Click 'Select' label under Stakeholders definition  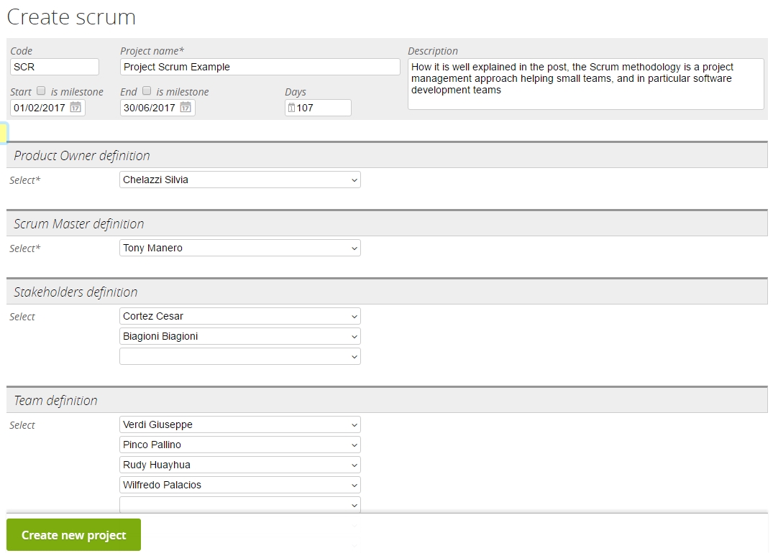[22, 317]
